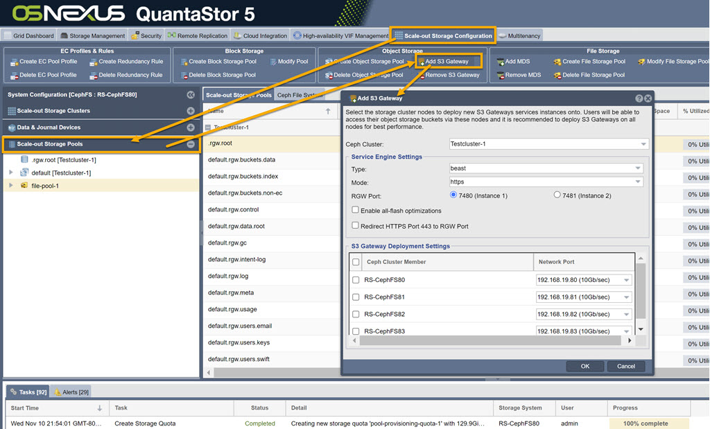Check the RS-CephFS83 member checkbox

point(356,331)
